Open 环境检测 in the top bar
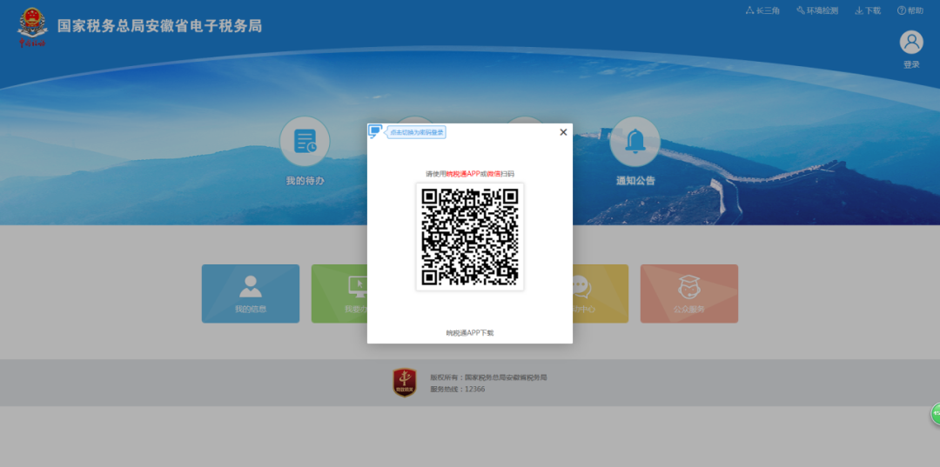940x467 pixels. (x=817, y=10)
